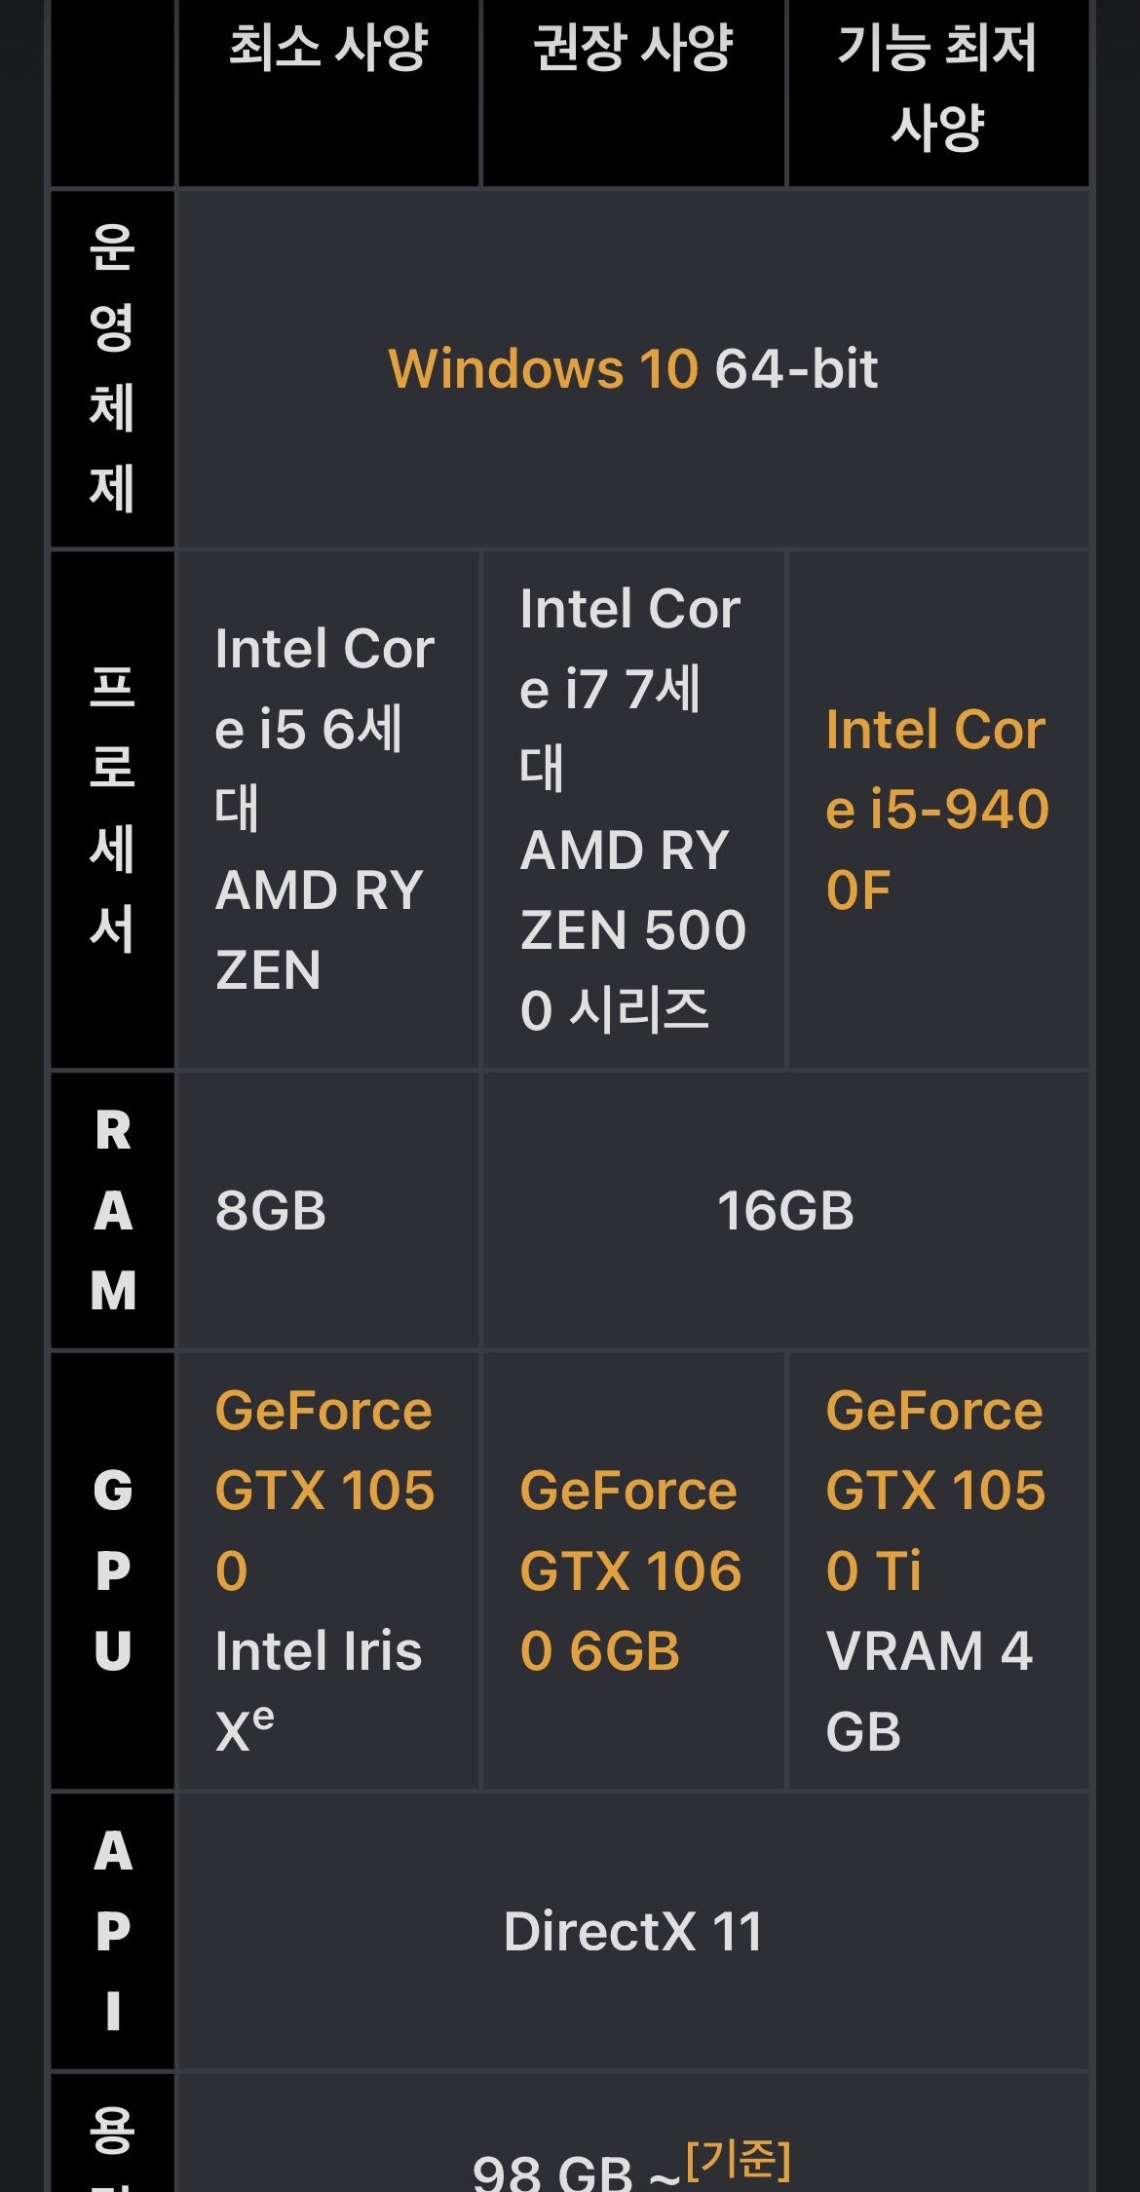
Task: Select the 기능 최저 사양 column header
Action: 937,88
